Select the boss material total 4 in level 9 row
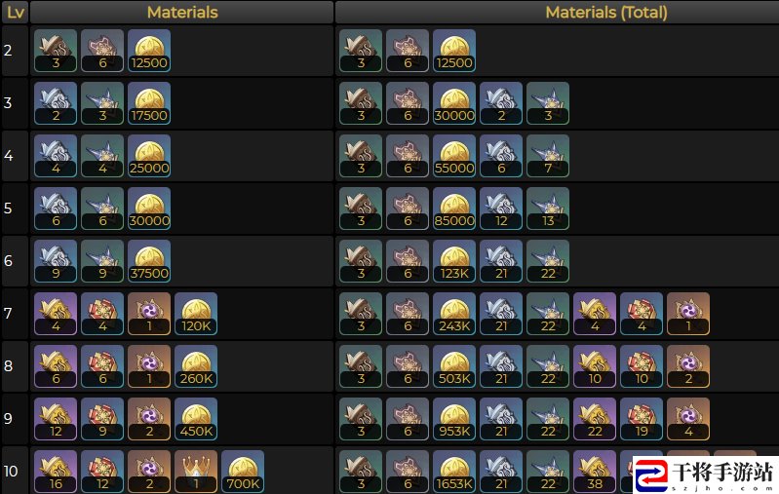Viewport: 779px width, 494px height. click(688, 419)
